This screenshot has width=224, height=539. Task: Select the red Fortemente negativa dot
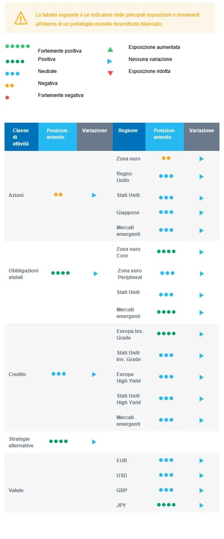click(x=7, y=98)
